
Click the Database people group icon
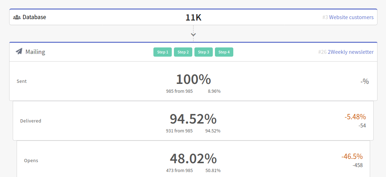pos(17,17)
